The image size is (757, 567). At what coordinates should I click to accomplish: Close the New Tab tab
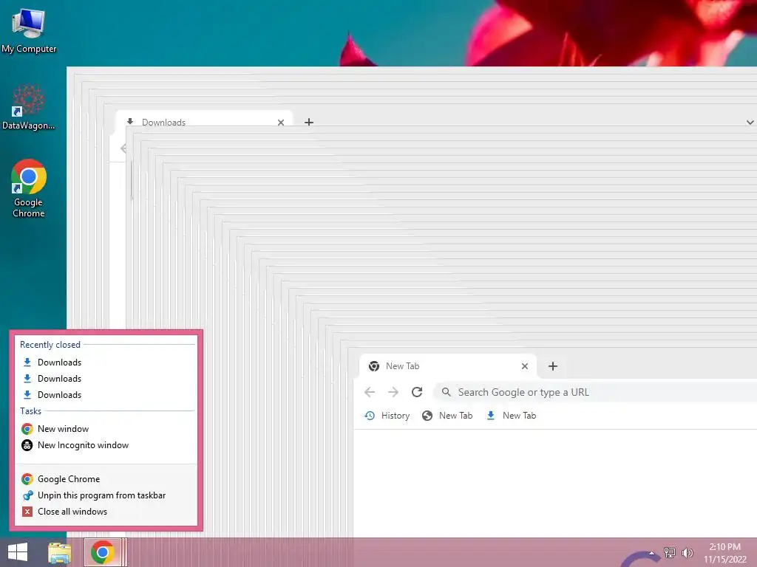click(525, 366)
